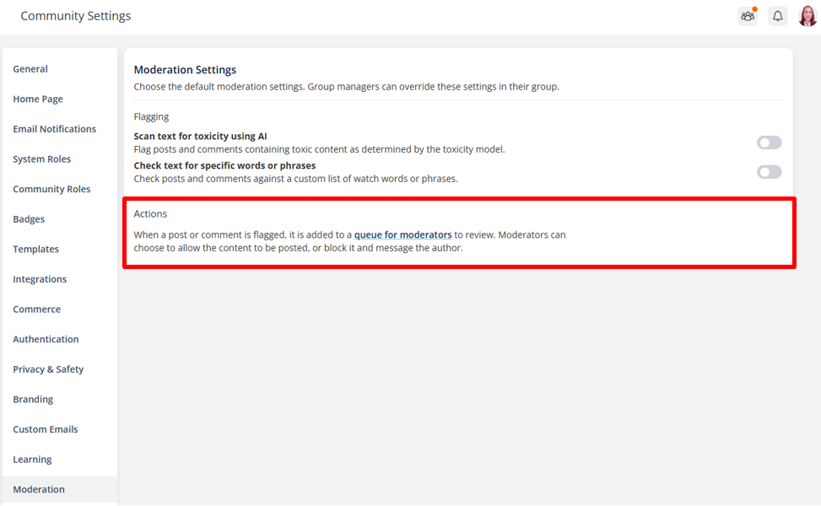Viewport: 821px width, 506px height.
Task: Open the General settings section
Action: point(30,69)
